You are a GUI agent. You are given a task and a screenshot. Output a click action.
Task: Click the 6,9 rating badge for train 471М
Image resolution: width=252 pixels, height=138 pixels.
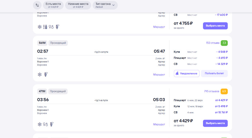[x=224, y=91]
